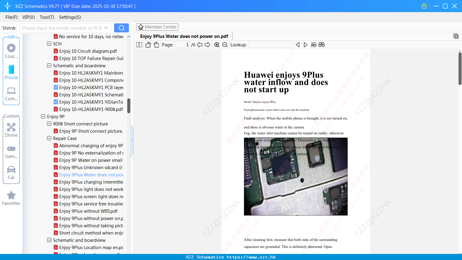Select the Phone category icon
The height and width of the screenshot is (260, 462).
(x=11, y=72)
